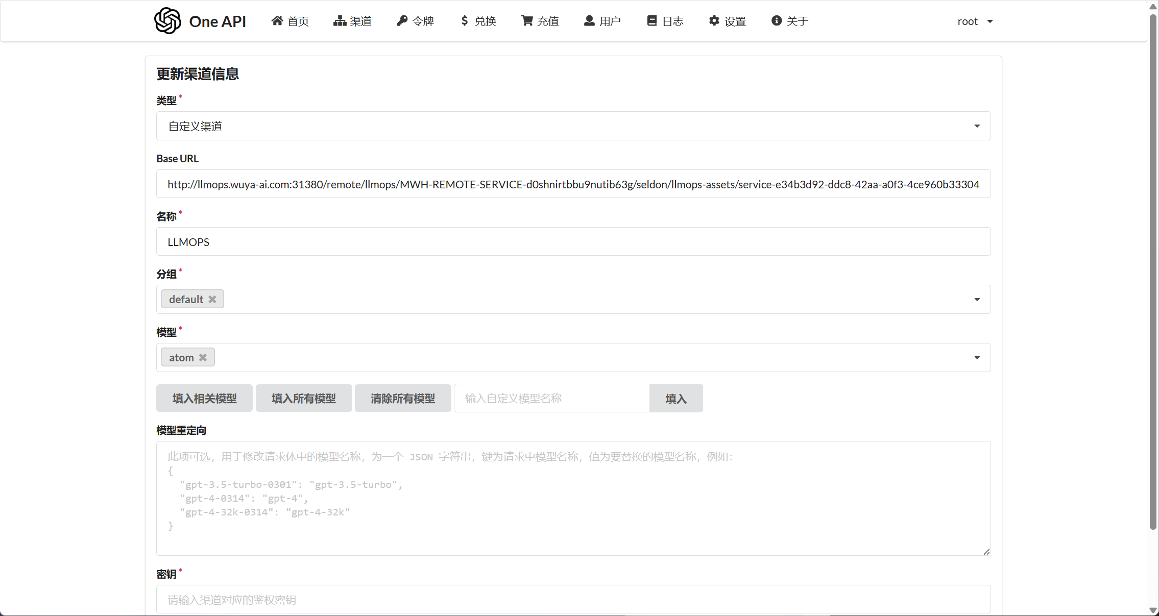Click the scrollbar up arrow
1159x616 pixels.
pos(1153,6)
